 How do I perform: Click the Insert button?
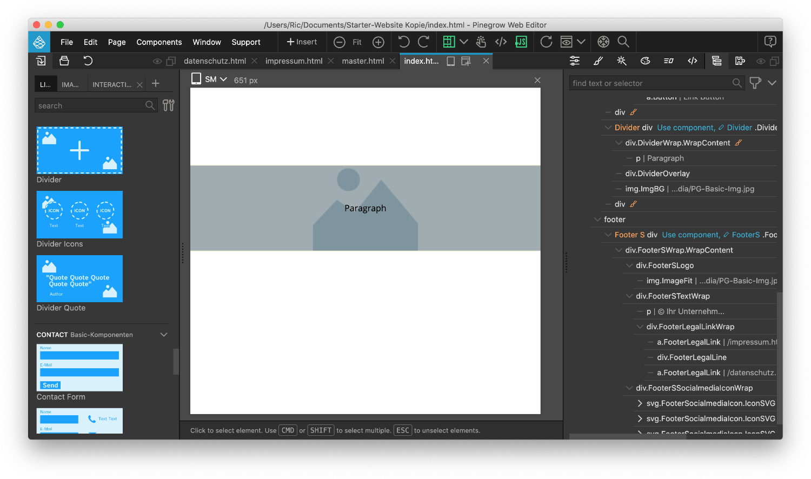pyautogui.click(x=302, y=42)
